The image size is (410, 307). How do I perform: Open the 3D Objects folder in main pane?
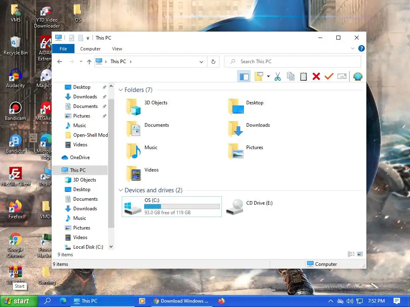tap(147, 107)
